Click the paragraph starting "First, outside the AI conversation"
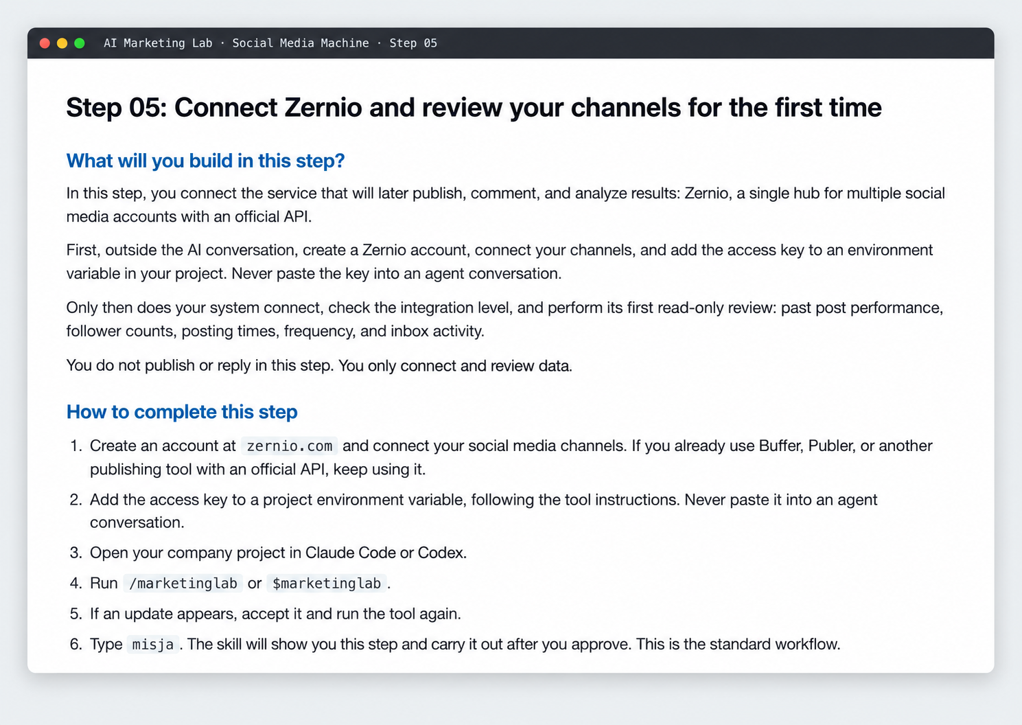The width and height of the screenshot is (1022, 725). coord(500,262)
